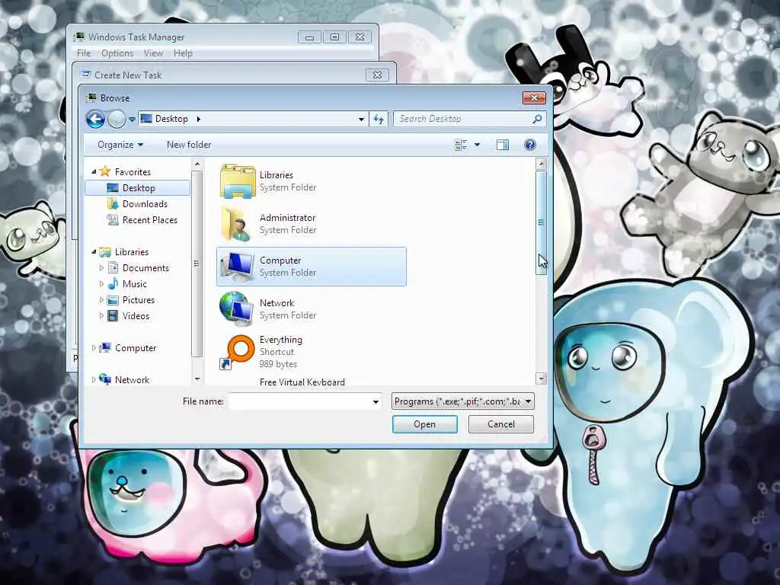Expand the Videos library node
The width and height of the screenshot is (780, 585).
(x=101, y=316)
